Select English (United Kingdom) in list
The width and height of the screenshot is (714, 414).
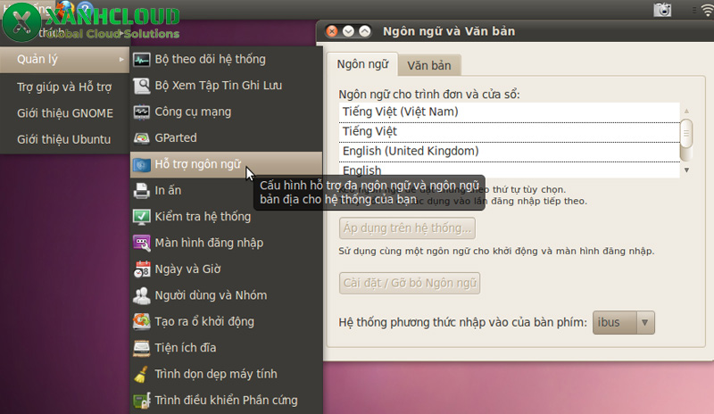point(509,152)
